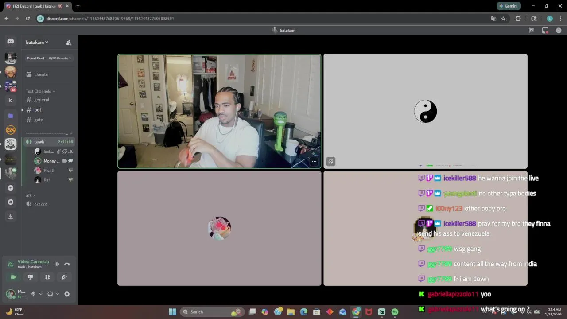Click the flag icon in the top bar

(532, 31)
